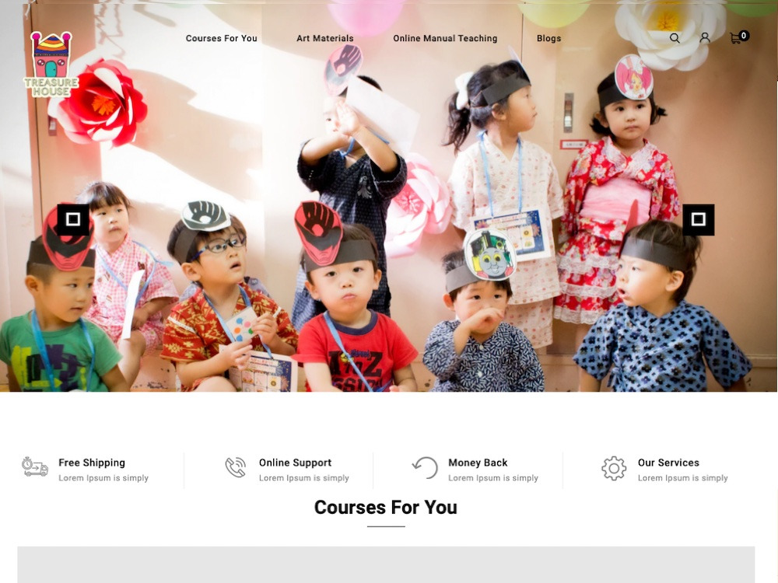Click the Money Back heading

(x=478, y=463)
